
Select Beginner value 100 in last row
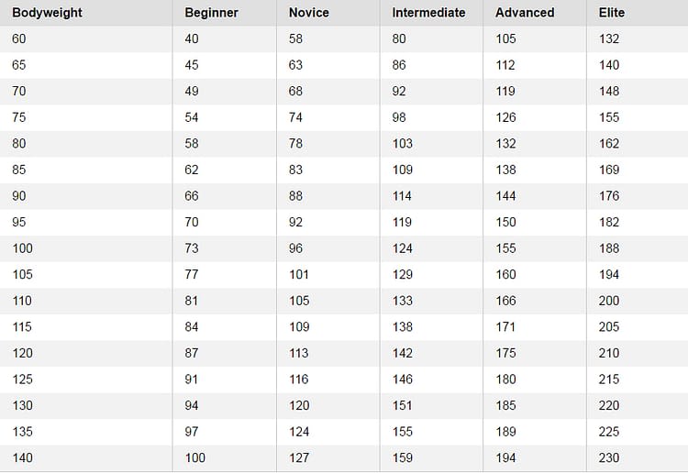(x=195, y=457)
